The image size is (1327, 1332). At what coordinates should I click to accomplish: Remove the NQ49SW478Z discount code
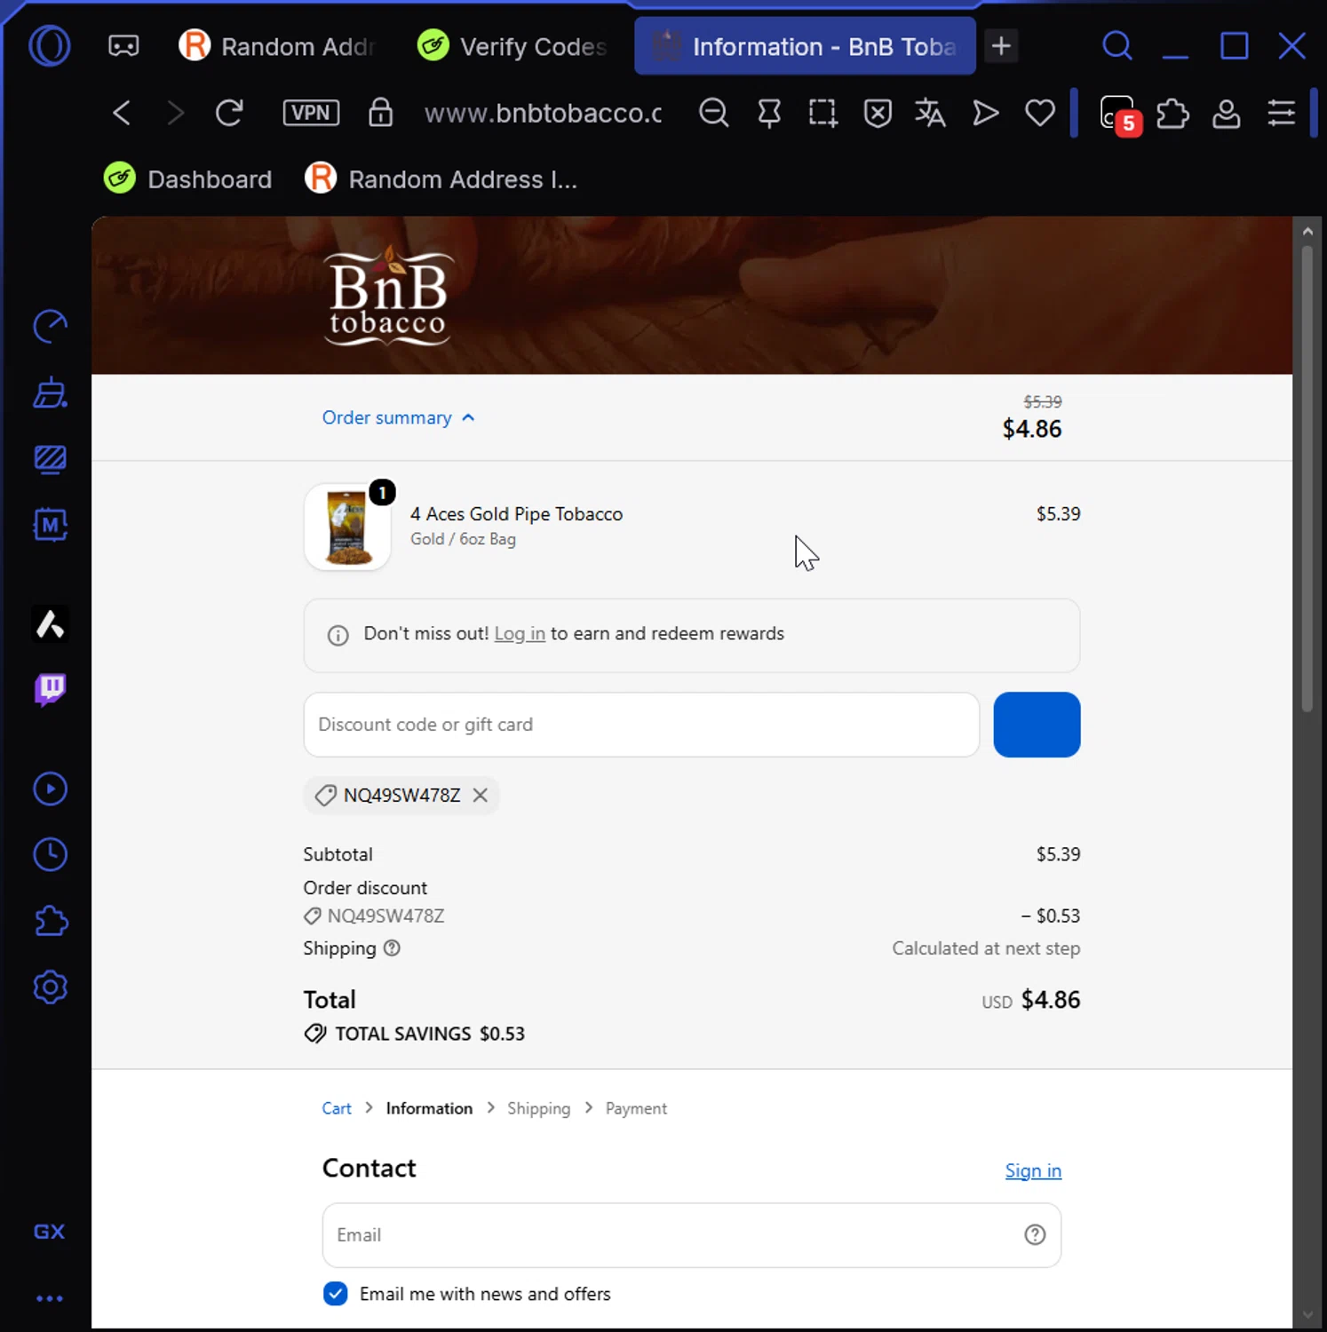click(x=481, y=795)
